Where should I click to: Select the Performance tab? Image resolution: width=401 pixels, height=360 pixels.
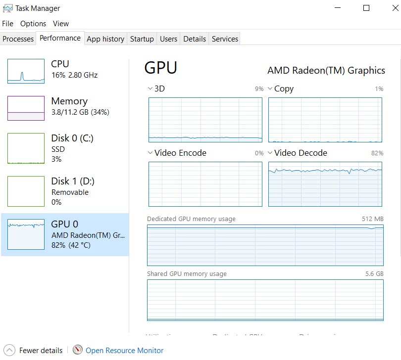point(60,38)
